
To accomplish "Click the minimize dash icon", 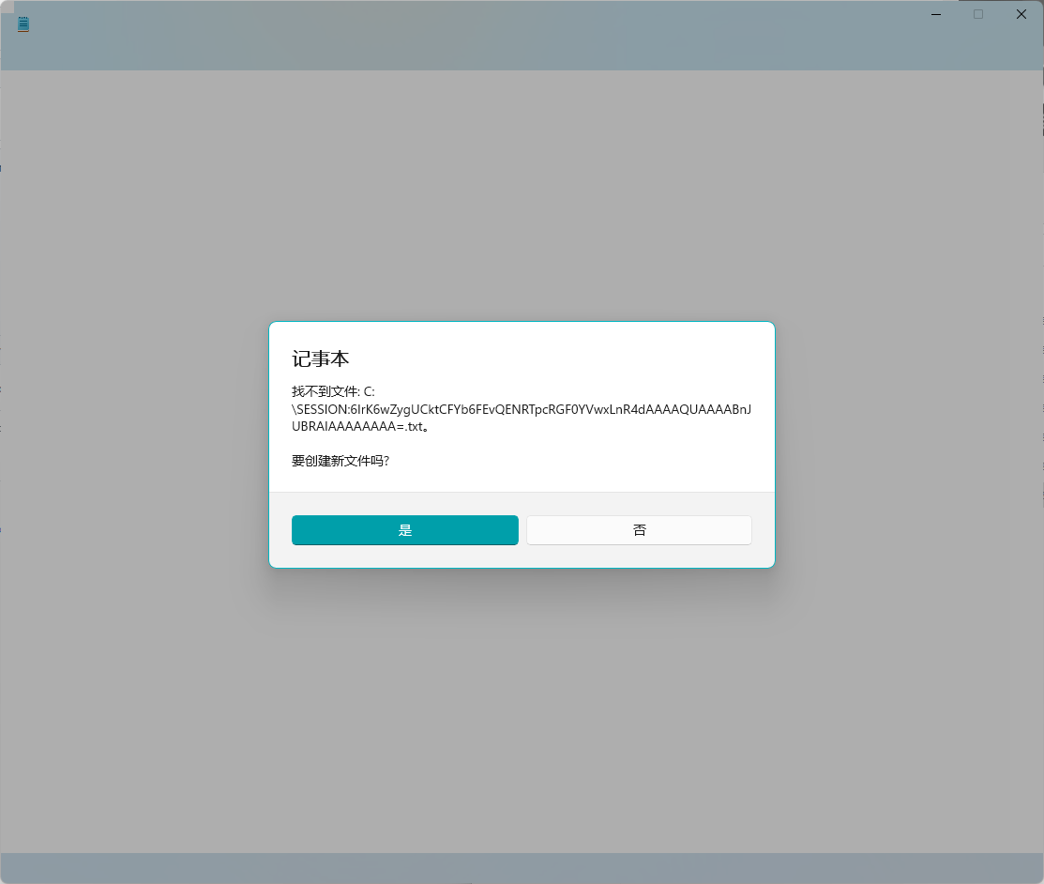I will pyautogui.click(x=935, y=14).
